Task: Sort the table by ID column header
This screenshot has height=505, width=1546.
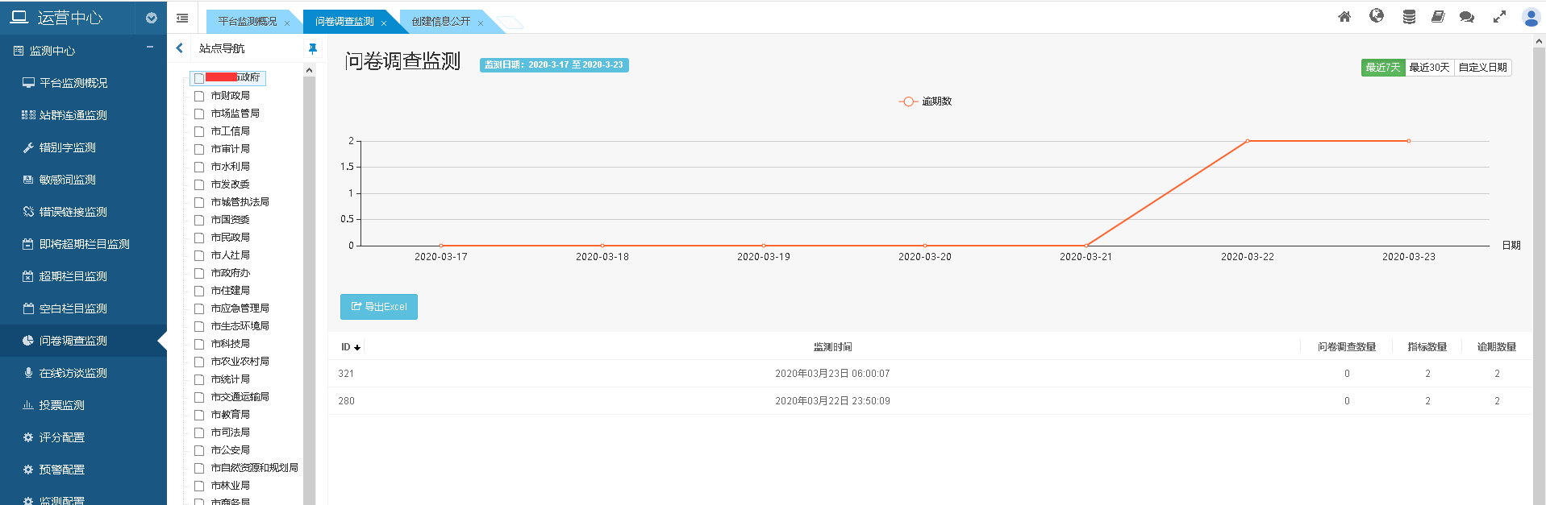Action: pyautogui.click(x=350, y=347)
